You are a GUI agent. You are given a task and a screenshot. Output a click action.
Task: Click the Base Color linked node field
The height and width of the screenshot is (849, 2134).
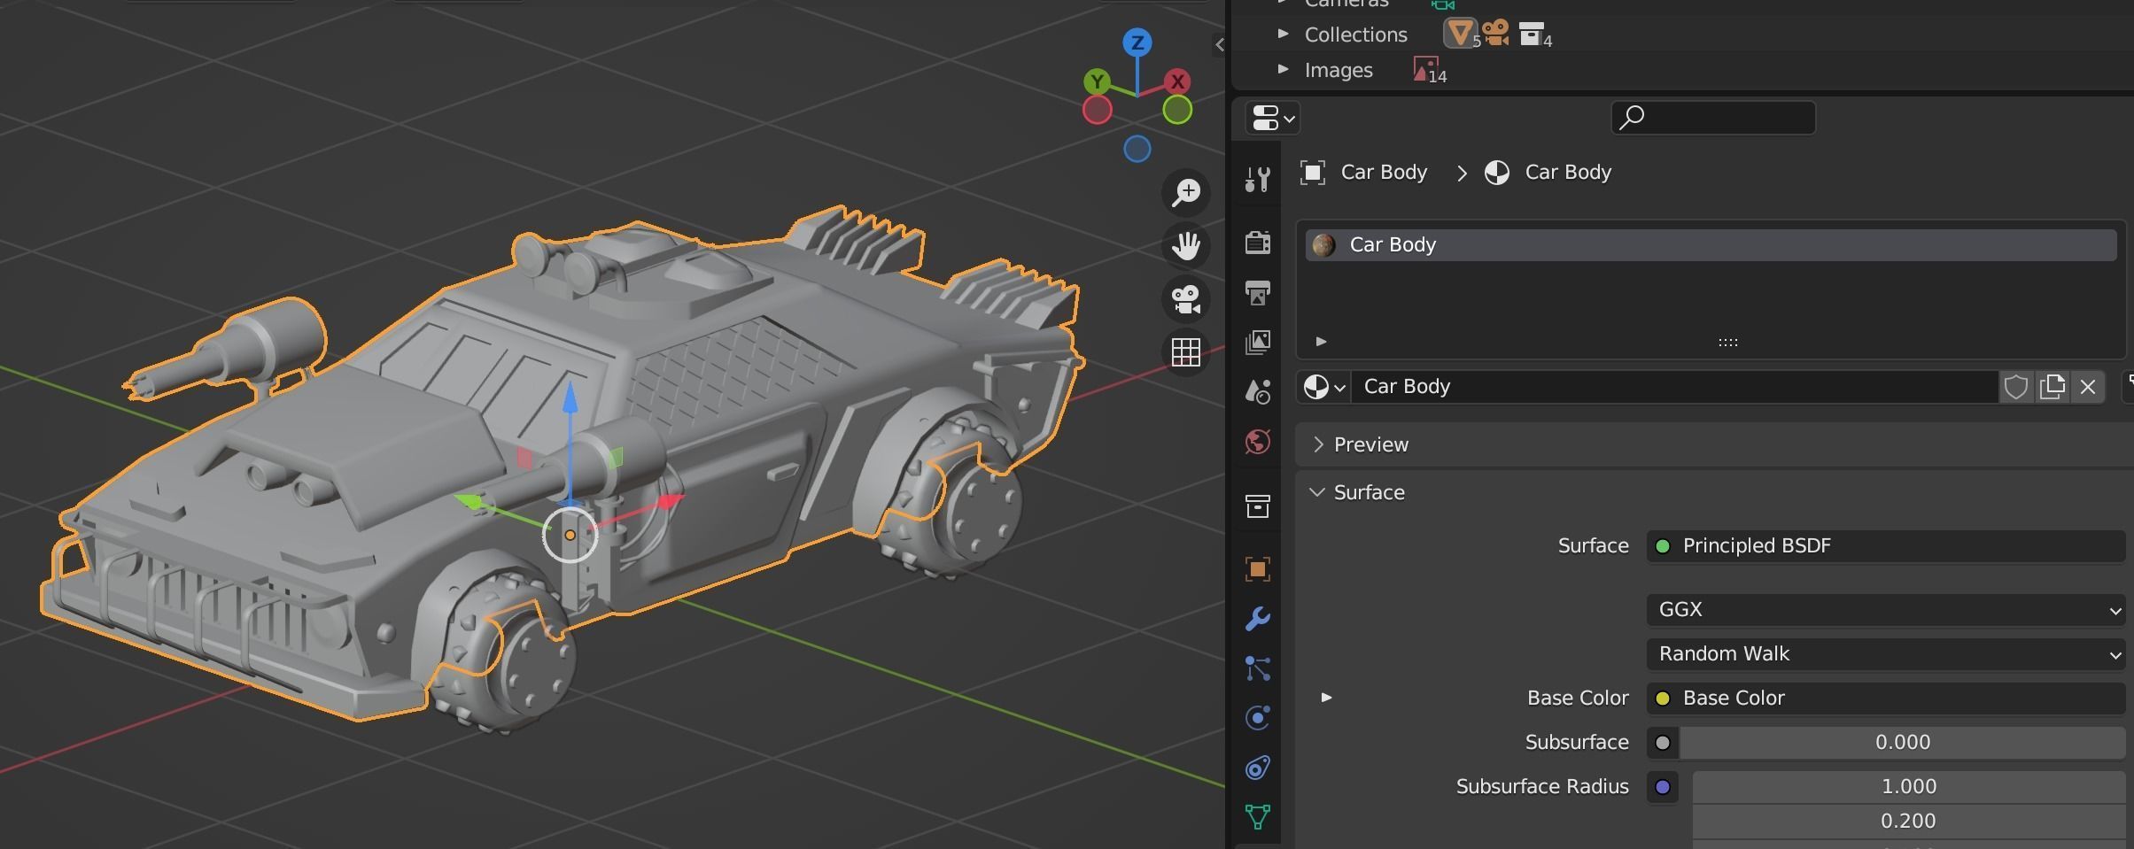point(1886,698)
